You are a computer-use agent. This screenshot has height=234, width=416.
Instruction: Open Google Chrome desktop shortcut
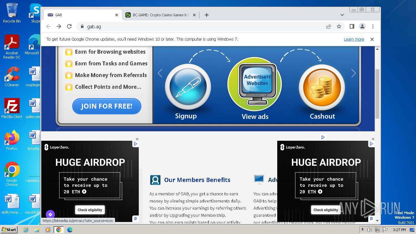(x=12, y=174)
